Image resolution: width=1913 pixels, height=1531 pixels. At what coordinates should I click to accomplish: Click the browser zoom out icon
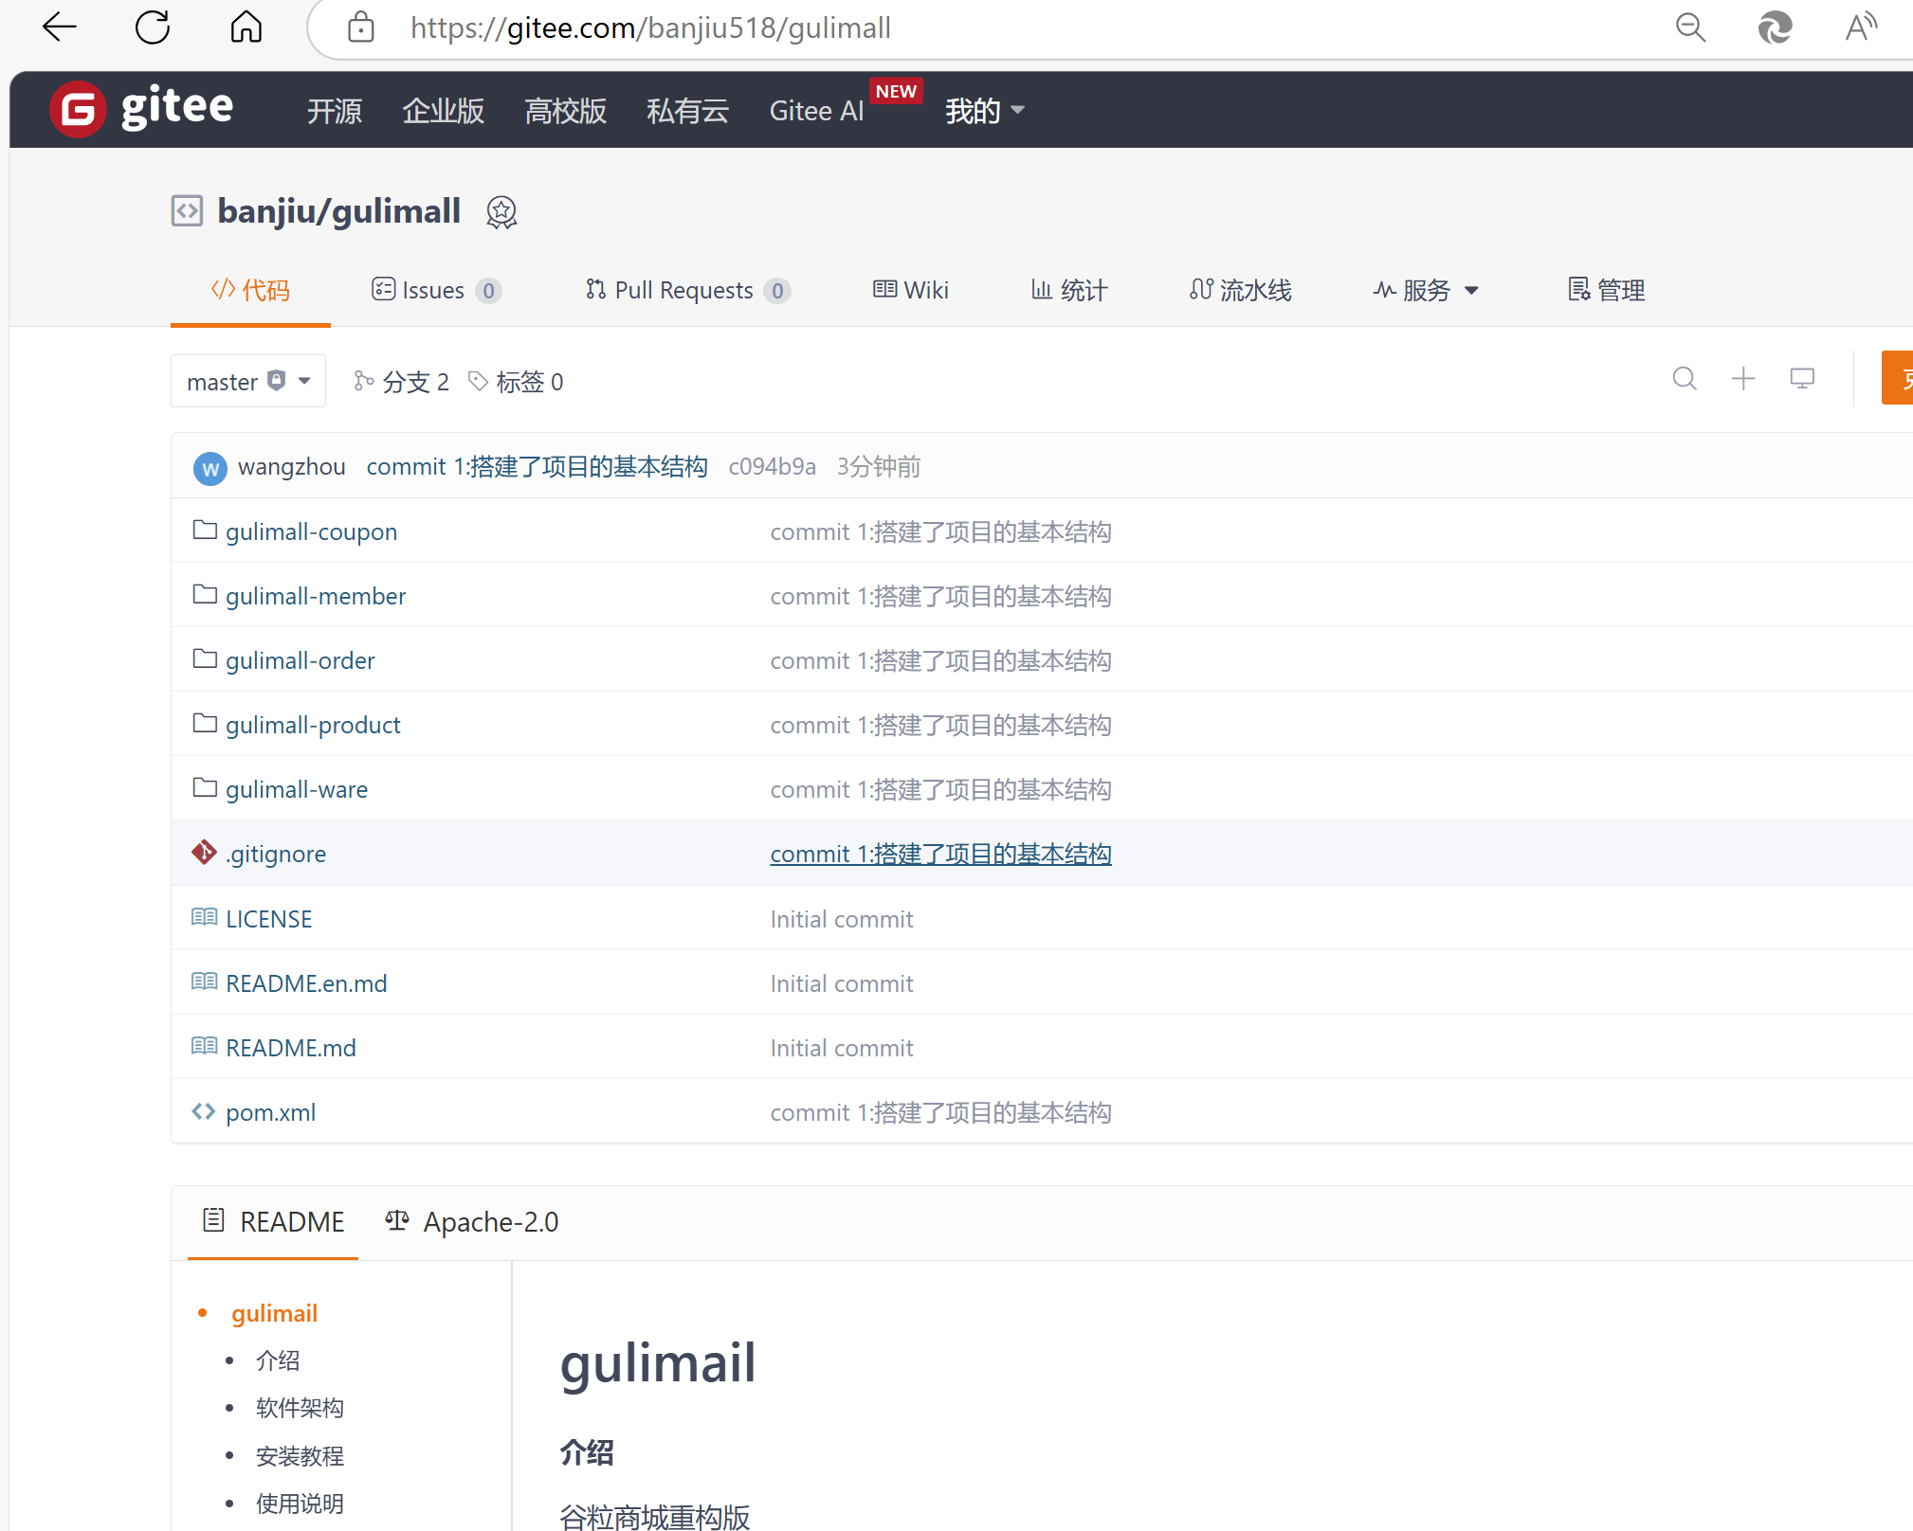coord(1690,27)
